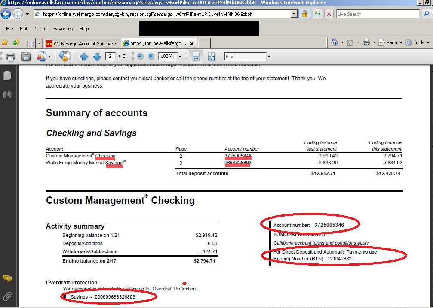This screenshot has height=308, width=433.
Task: Switch to Wells Fargo Account Summary tab
Action: coord(82,43)
